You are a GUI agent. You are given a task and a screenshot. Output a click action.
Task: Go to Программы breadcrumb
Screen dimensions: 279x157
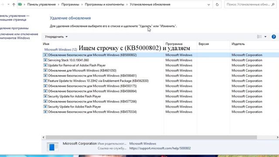70,4
